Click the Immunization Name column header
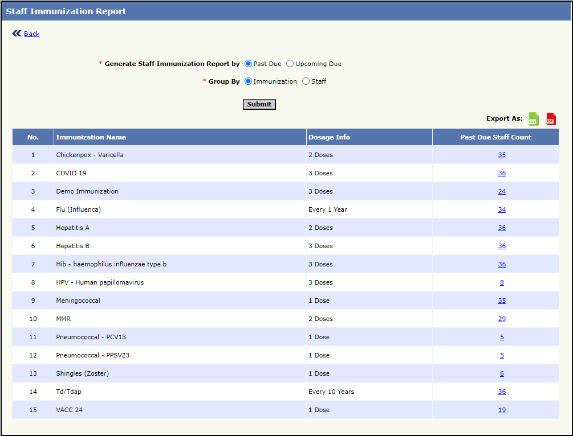Viewport: 573px width, 436px height. pos(91,137)
